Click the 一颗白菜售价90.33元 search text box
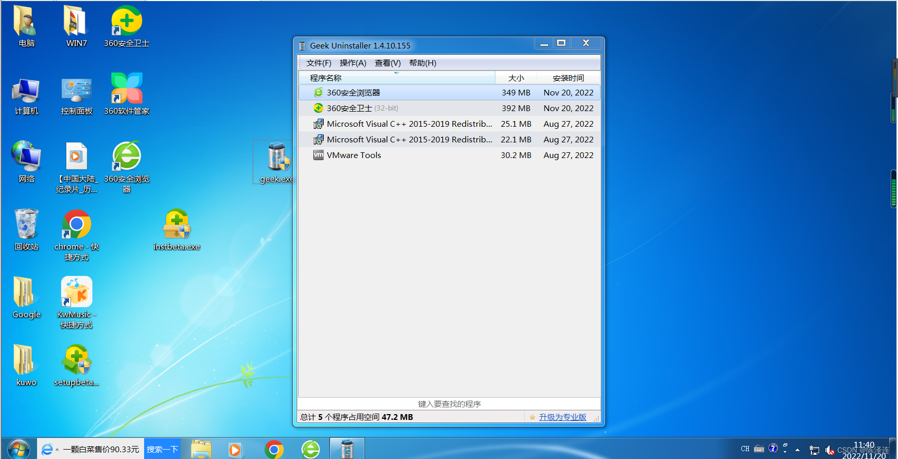The width and height of the screenshot is (898, 459). pyautogui.click(x=101, y=449)
